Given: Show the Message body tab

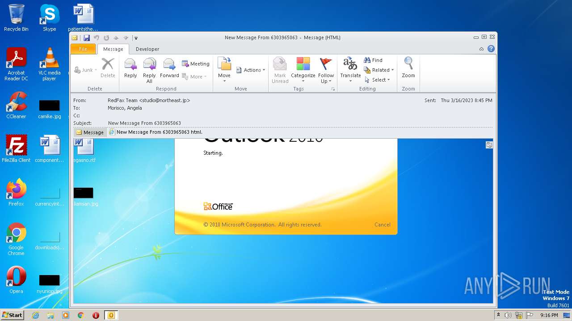Looking at the screenshot, I should click(90, 132).
